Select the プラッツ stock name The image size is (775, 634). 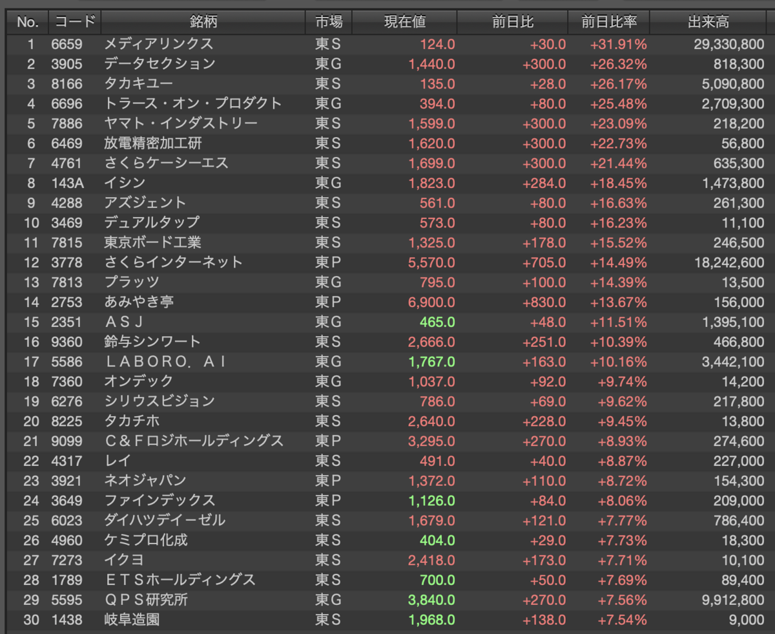[131, 282]
